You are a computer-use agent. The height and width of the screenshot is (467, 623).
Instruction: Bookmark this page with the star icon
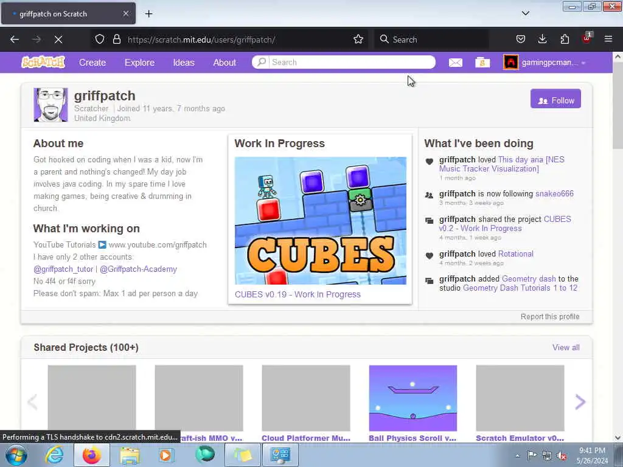point(358,40)
